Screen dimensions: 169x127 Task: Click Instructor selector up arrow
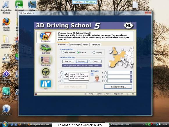coord(92,73)
